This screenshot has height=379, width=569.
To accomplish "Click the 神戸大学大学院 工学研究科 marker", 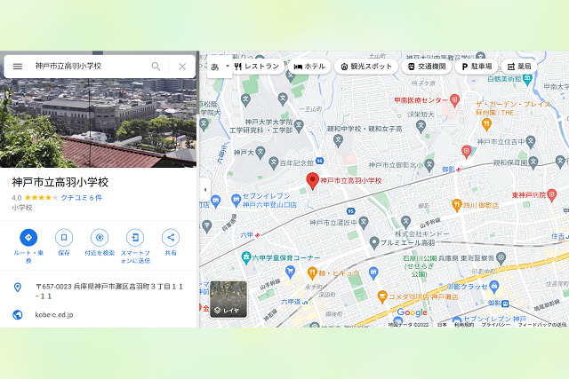I will pyautogui.click(x=299, y=126).
